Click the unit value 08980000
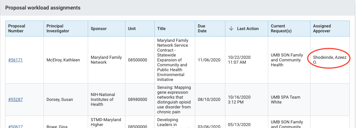356x128 pixels. pyautogui.click(x=137, y=100)
